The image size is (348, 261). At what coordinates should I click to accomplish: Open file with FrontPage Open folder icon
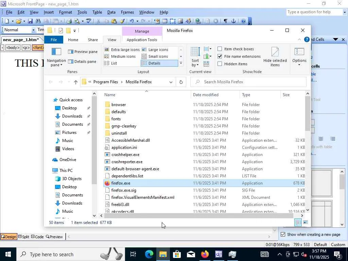19,21
